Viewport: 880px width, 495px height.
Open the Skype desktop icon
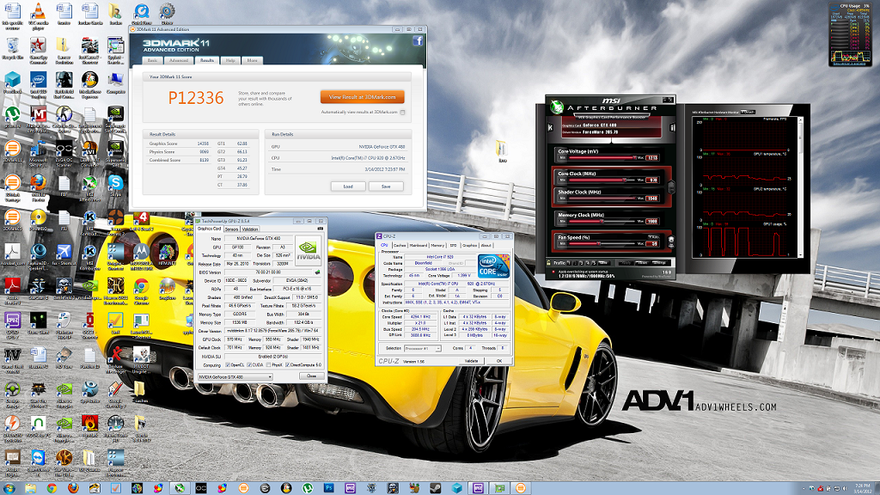[116, 186]
